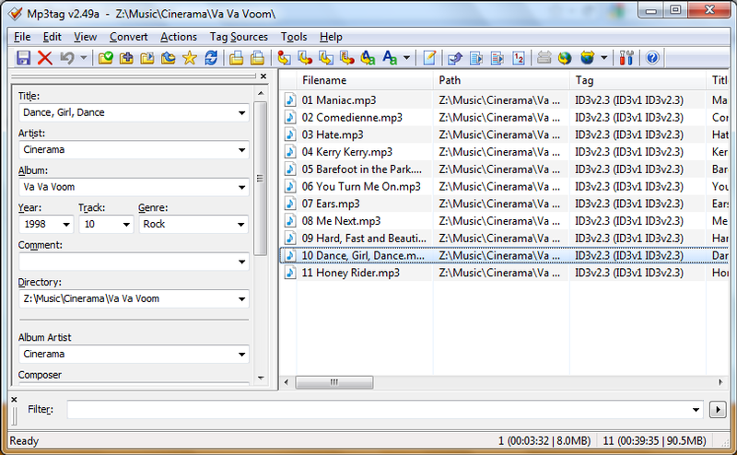
Task: Open Options via the tools icon
Action: coord(628,58)
